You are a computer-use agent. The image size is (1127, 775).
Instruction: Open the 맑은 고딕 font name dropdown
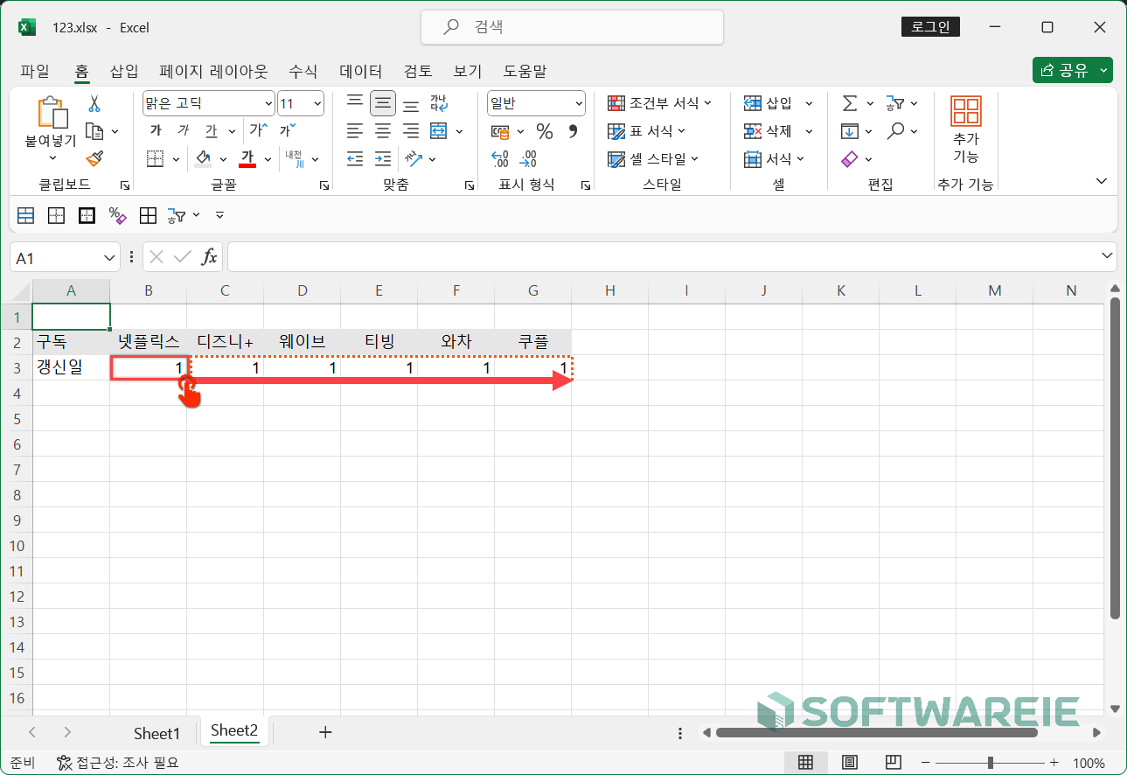click(x=268, y=103)
